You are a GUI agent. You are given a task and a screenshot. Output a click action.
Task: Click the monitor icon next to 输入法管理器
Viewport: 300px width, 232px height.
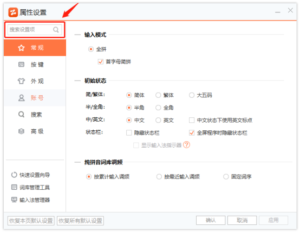[x=14, y=200]
